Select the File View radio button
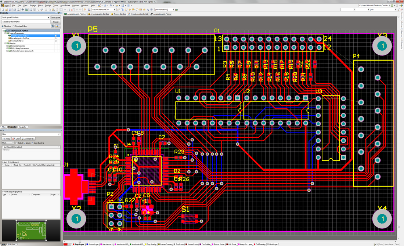Viewport: 404px width, 246px height. pos(3,26)
